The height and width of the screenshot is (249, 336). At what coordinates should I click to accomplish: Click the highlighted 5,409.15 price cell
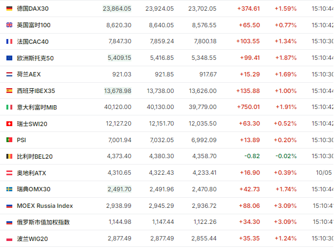[119, 58]
